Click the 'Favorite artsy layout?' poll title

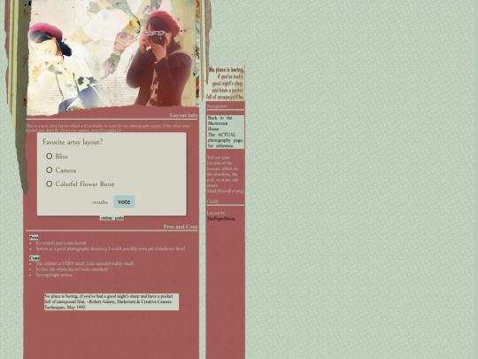(73, 142)
